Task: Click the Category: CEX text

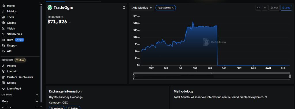Action: pos(58,103)
